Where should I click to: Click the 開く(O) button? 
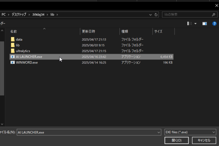[x=177, y=140]
